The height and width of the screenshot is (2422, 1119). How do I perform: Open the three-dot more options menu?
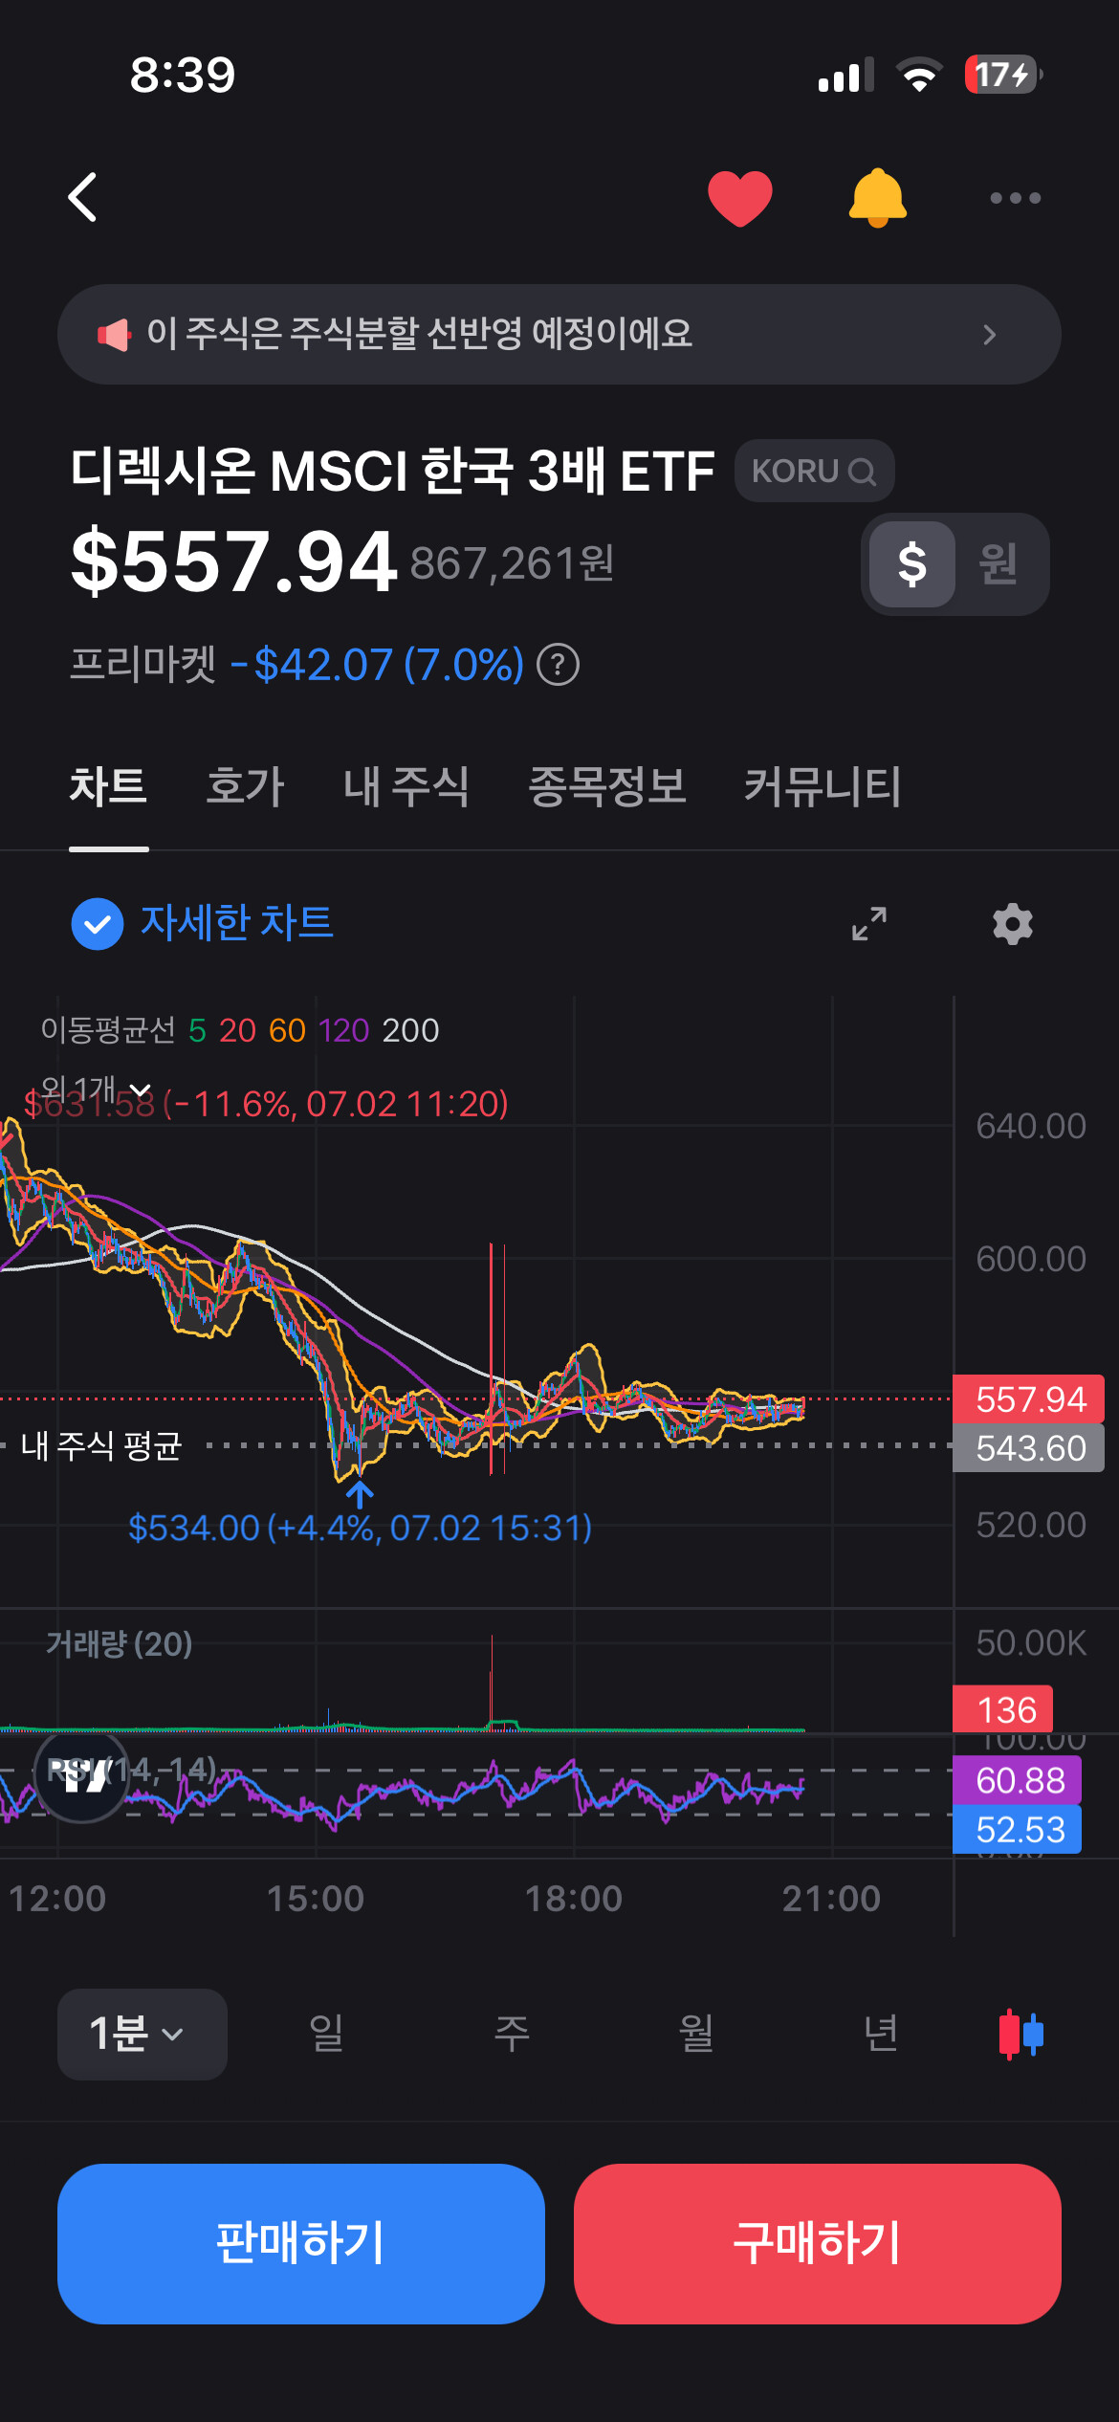pos(1015,198)
